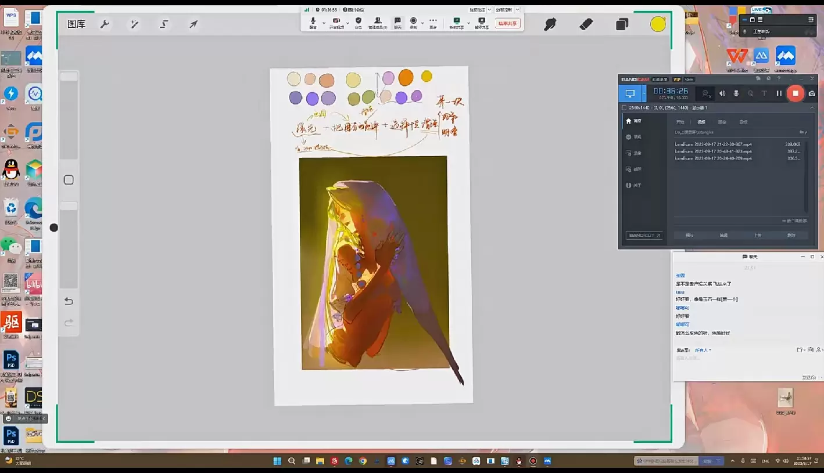824x473 pixels.
Task: Pause the screen sharing
Action: (482, 23)
